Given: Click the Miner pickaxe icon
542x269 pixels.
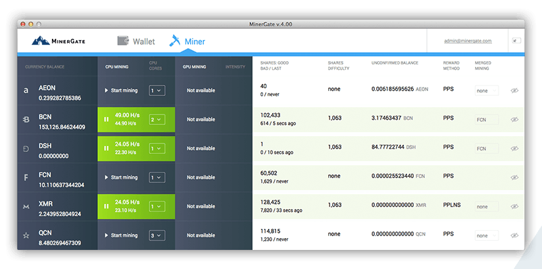Looking at the screenshot, I should coord(175,41).
